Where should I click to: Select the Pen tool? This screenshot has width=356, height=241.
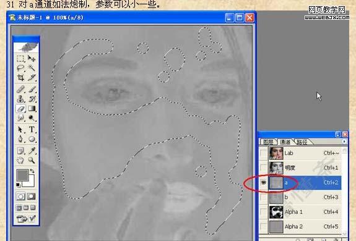click(x=20, y=139)
